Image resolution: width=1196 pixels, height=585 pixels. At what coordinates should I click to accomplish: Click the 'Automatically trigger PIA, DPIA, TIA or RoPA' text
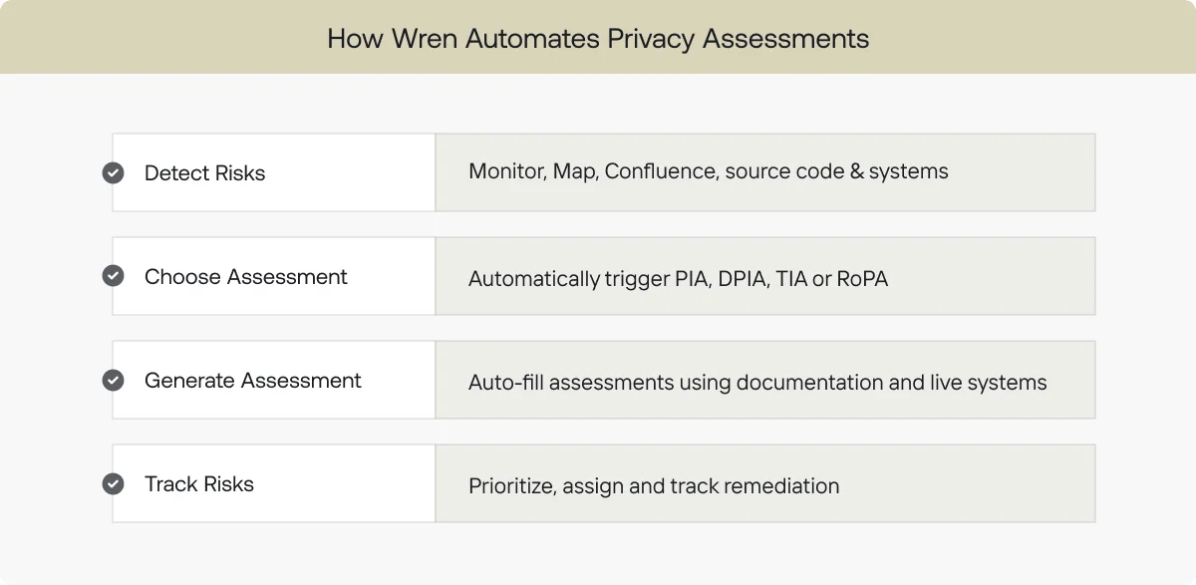pos(678,279)
